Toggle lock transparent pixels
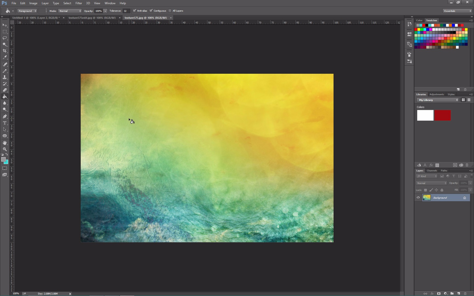Screen dimensions: 474x296 (x=425, y=190)
